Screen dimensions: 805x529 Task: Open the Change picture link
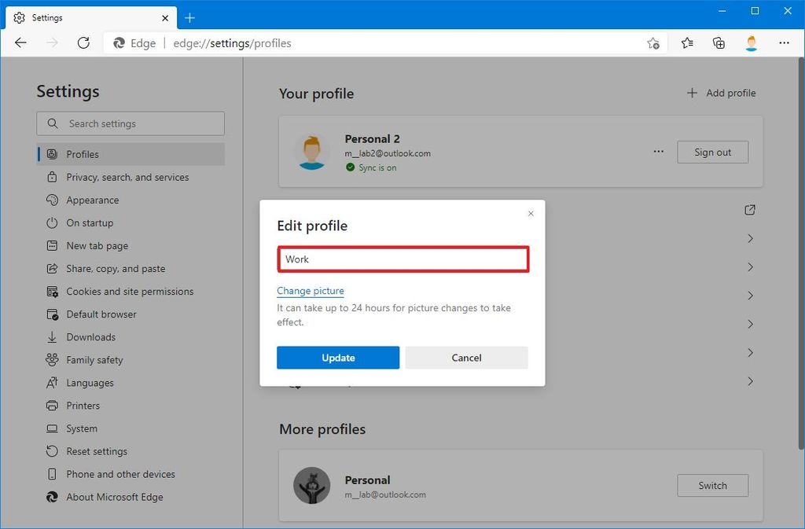(310, 290)
